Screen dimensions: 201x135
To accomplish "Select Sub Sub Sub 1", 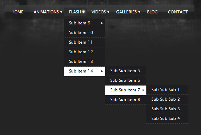I will coord(167,90).
